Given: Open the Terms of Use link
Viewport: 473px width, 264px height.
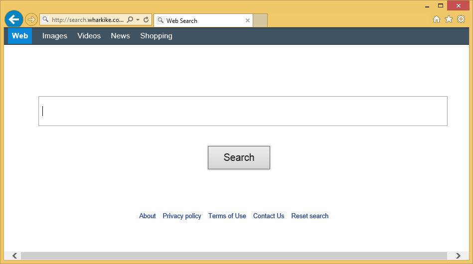Looking at the screenshot, I should [227, 216].
